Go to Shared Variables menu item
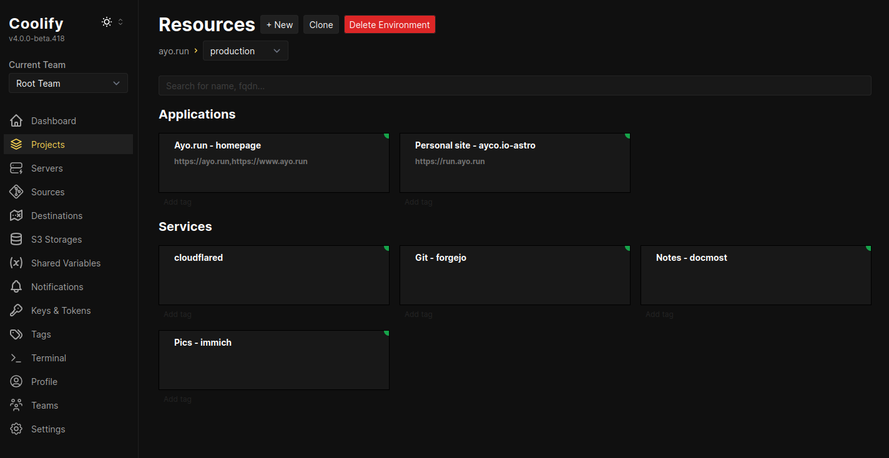This screenshot has height=458, width=889. (66, 263)
